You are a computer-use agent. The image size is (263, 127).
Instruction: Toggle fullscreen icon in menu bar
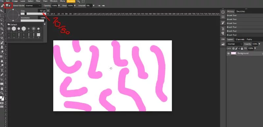83,1
